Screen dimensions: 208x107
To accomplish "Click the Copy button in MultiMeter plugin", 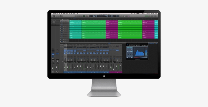I will pos(136,45).
